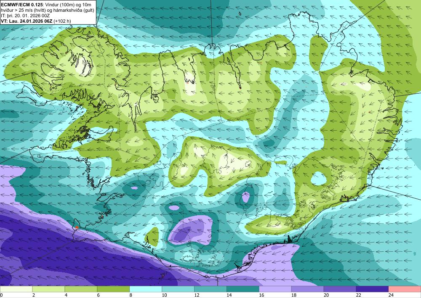
Task: Choose the light teal 10–12 legend swatch
Action: 178,289
